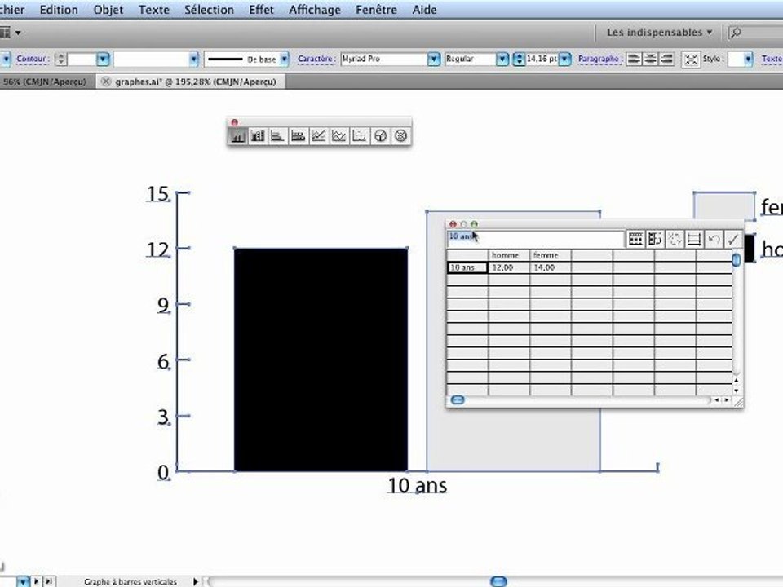Image resolution: width=783 pixels, height=587 pixels.
Task: Click data window horizontal scrollbar thumb
Action: 458,399
